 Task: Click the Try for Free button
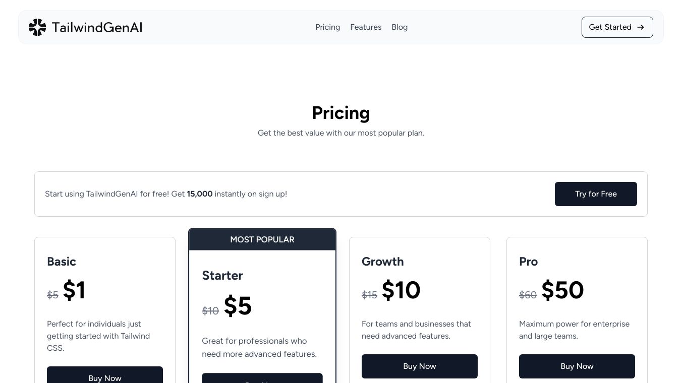(596, 194)
